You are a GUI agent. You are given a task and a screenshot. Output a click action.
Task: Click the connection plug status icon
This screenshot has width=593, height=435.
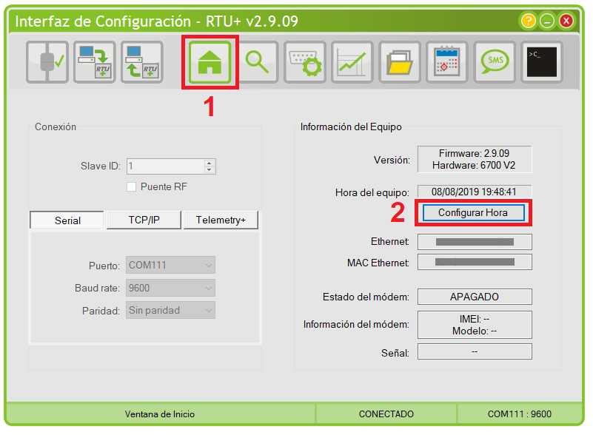click(47, 62)
